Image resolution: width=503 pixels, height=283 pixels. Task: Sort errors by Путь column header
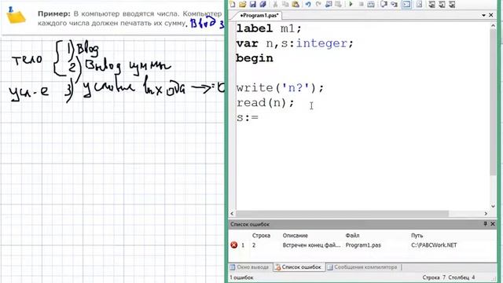pos(417,235)
